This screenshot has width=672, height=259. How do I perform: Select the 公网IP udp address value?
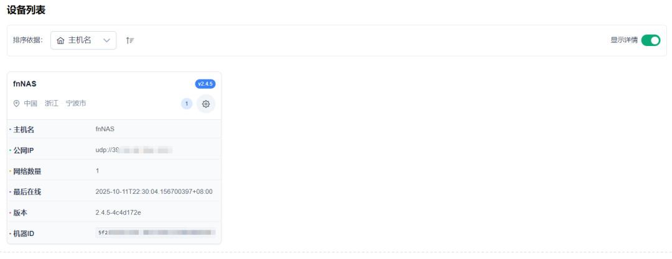[133, 150]
